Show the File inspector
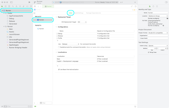169x108 pixels. click(150, 6)
